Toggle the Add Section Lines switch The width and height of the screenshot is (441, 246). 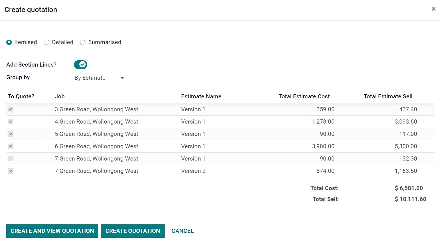[x=81, y=65]
